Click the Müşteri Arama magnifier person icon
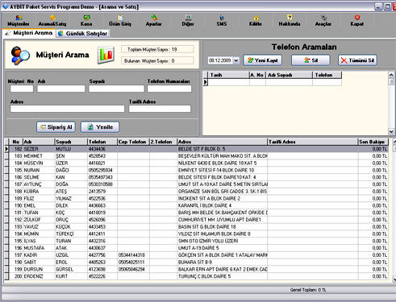This screenshot has width=396, height=302. [20, 56]
